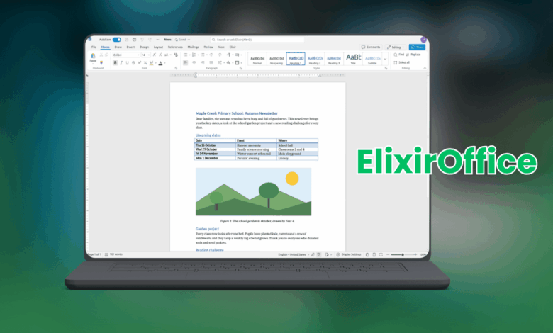Click Display Settings in status bar
The width and height of the screenshot is (553, 333).
pos(349,254)
